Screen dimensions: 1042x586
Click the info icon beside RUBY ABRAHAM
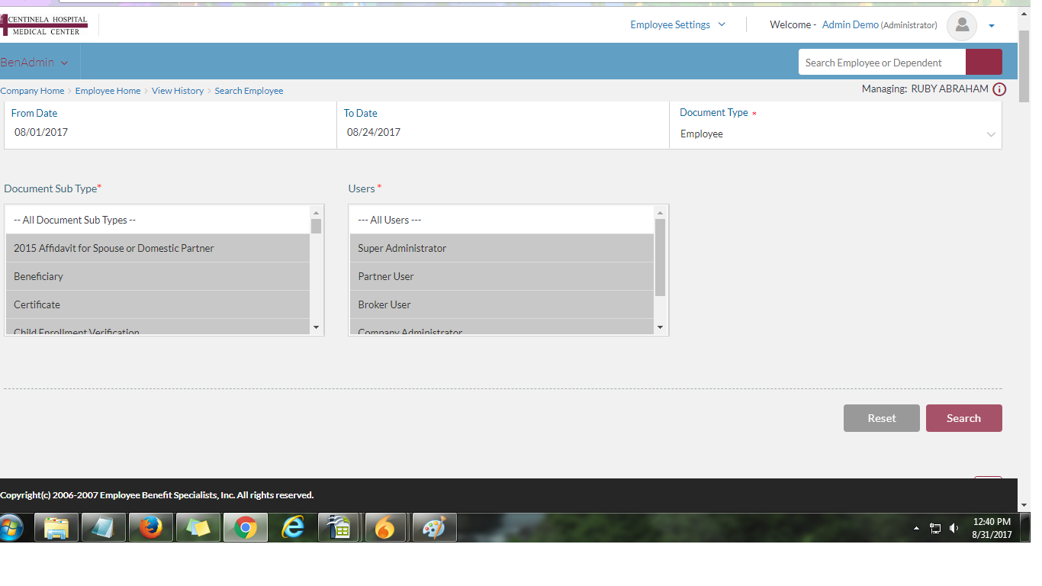999,89
